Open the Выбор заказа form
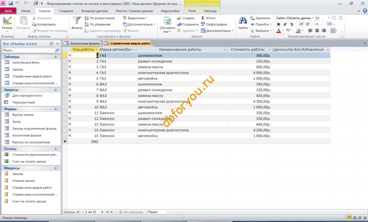 (23, 115)
